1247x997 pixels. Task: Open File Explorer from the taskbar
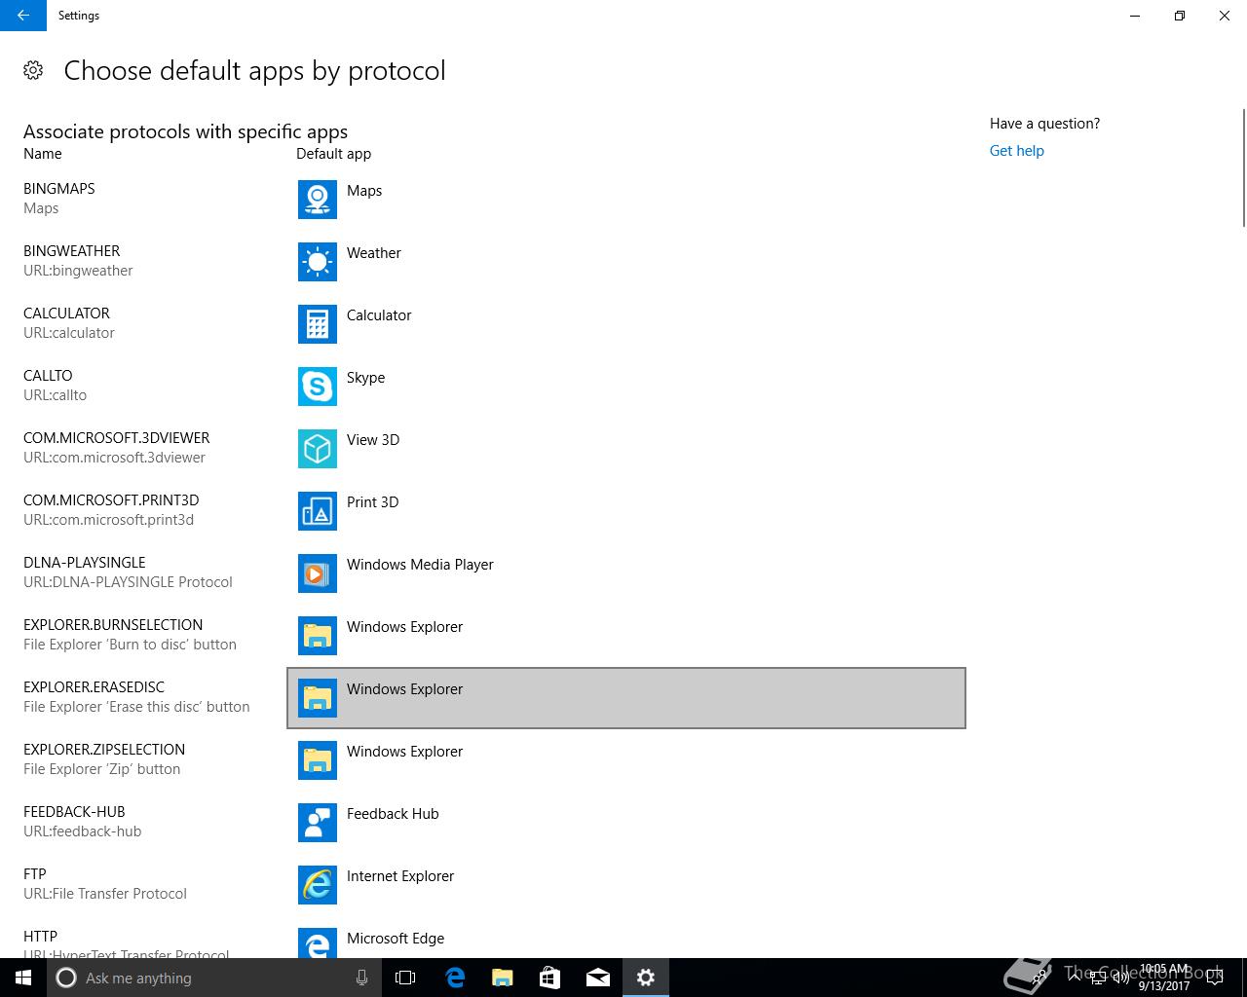(502, 978)
